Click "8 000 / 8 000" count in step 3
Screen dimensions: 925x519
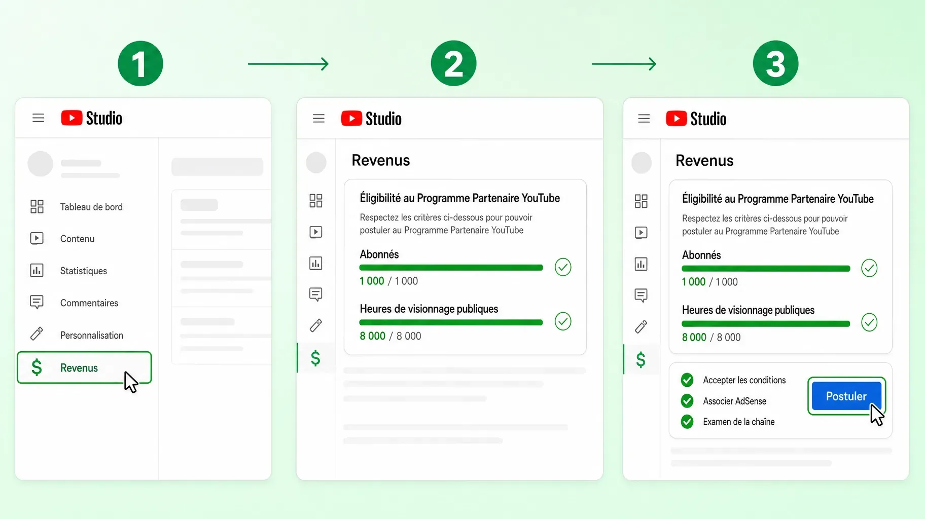[711, 337]
